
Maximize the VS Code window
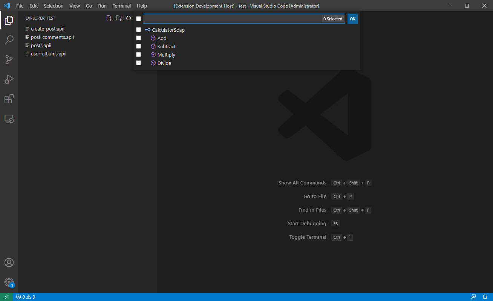pos(467,6)
